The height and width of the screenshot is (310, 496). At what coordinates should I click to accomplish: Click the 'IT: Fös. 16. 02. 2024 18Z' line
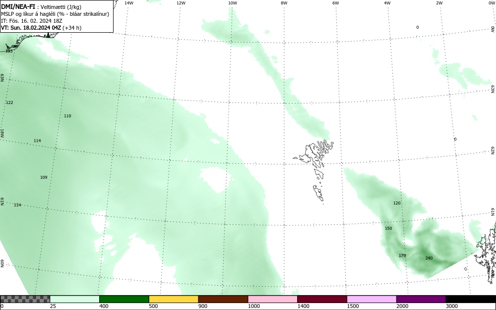click(32, 21)
